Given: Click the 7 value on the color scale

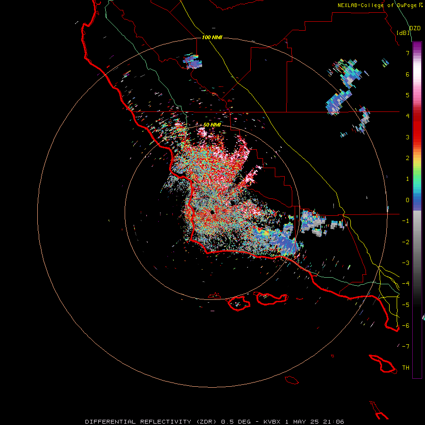Looking at the screenshot, I should point(408,53).
